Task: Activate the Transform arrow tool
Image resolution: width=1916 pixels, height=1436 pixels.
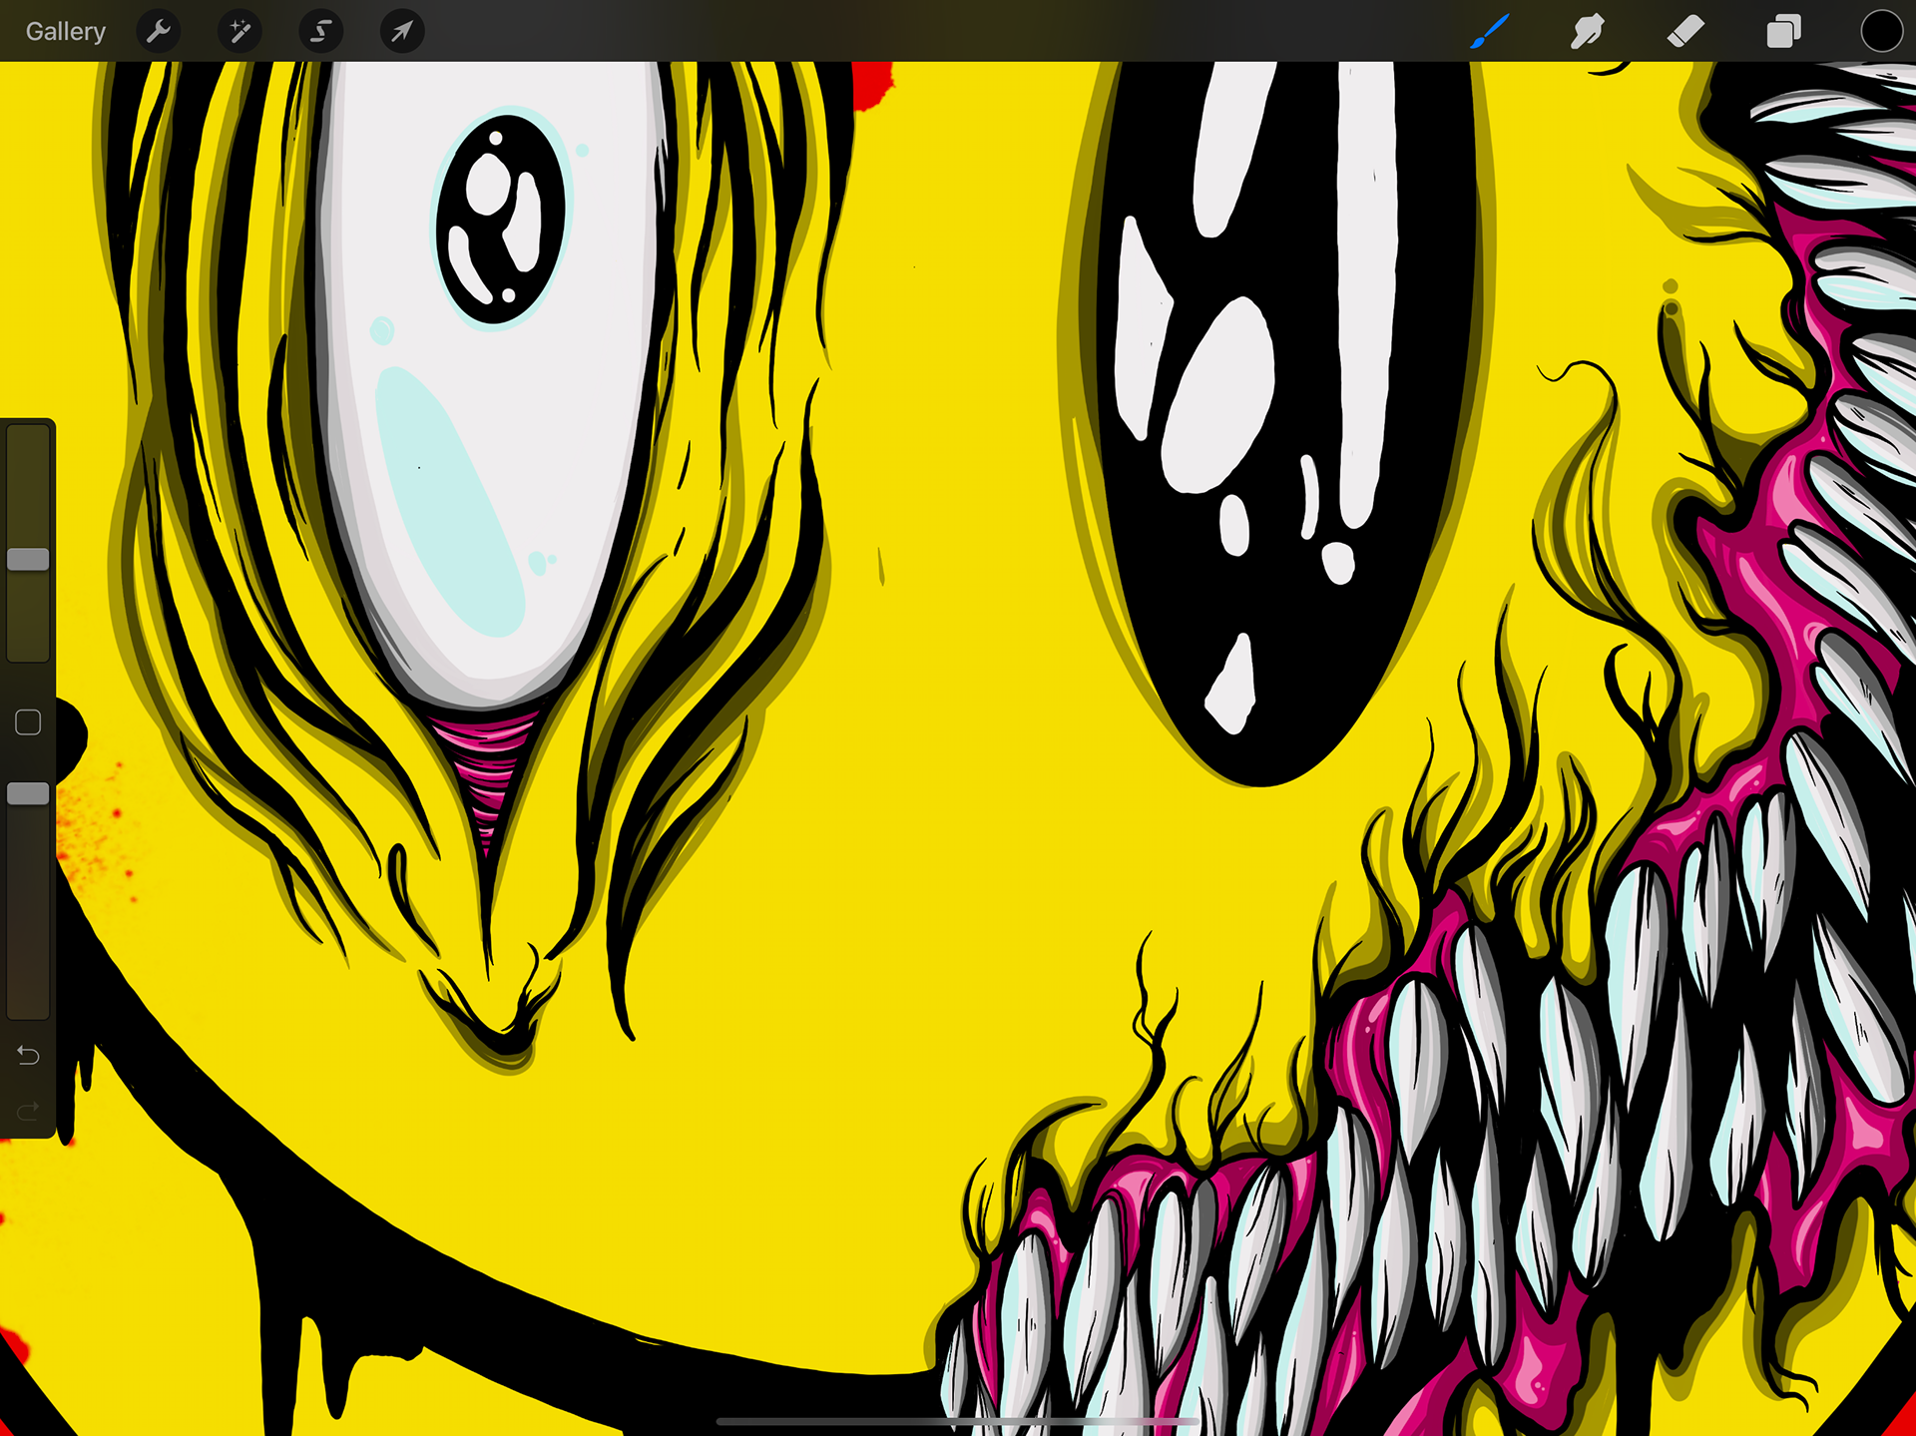Action: [x=401, y=32]
